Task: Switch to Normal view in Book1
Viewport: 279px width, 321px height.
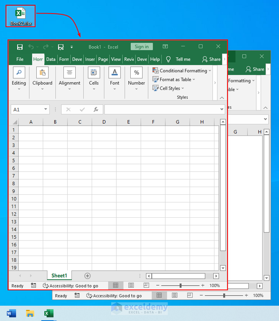Action: pyautogui.click(x=116, y=286)
